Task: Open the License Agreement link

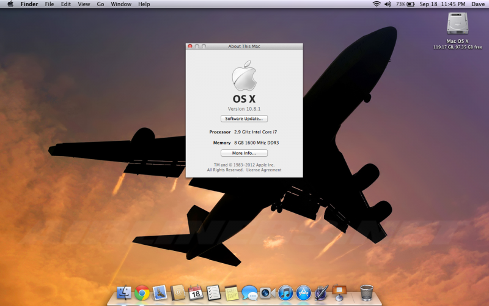Action: (x=264, y=170)
